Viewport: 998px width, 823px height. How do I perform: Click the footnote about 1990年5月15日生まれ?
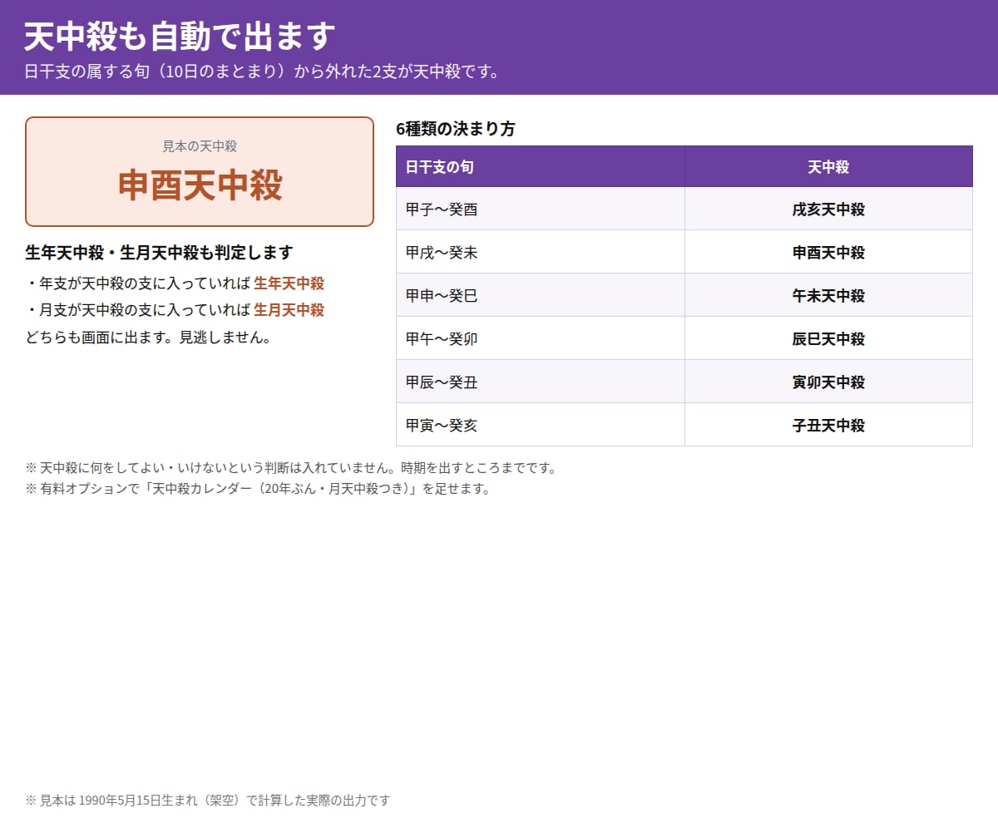point(208,801)
